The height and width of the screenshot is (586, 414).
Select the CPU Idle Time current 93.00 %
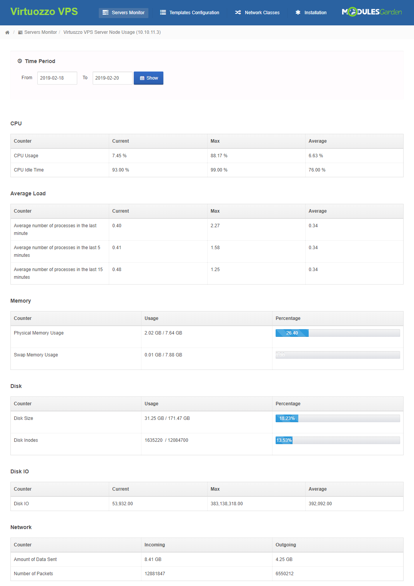pyautogui.click(x=121, y=170)
